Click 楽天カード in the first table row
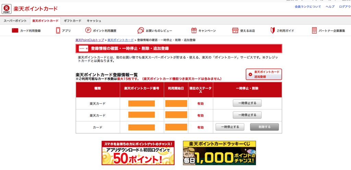The image size is (351, 170). [98, 104]
